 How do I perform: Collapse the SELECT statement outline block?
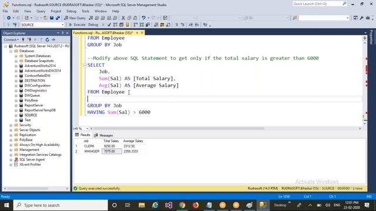tap(85, 65)
